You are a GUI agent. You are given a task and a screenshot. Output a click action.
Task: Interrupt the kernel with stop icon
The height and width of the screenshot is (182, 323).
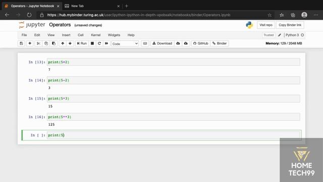[92, 43]
